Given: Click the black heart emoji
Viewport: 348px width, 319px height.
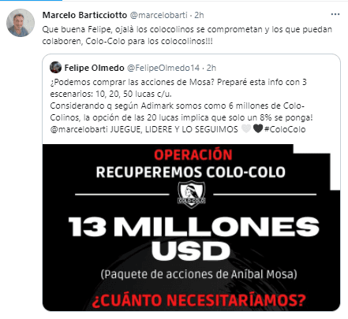Looking at the screenshot, I should 258,128.
